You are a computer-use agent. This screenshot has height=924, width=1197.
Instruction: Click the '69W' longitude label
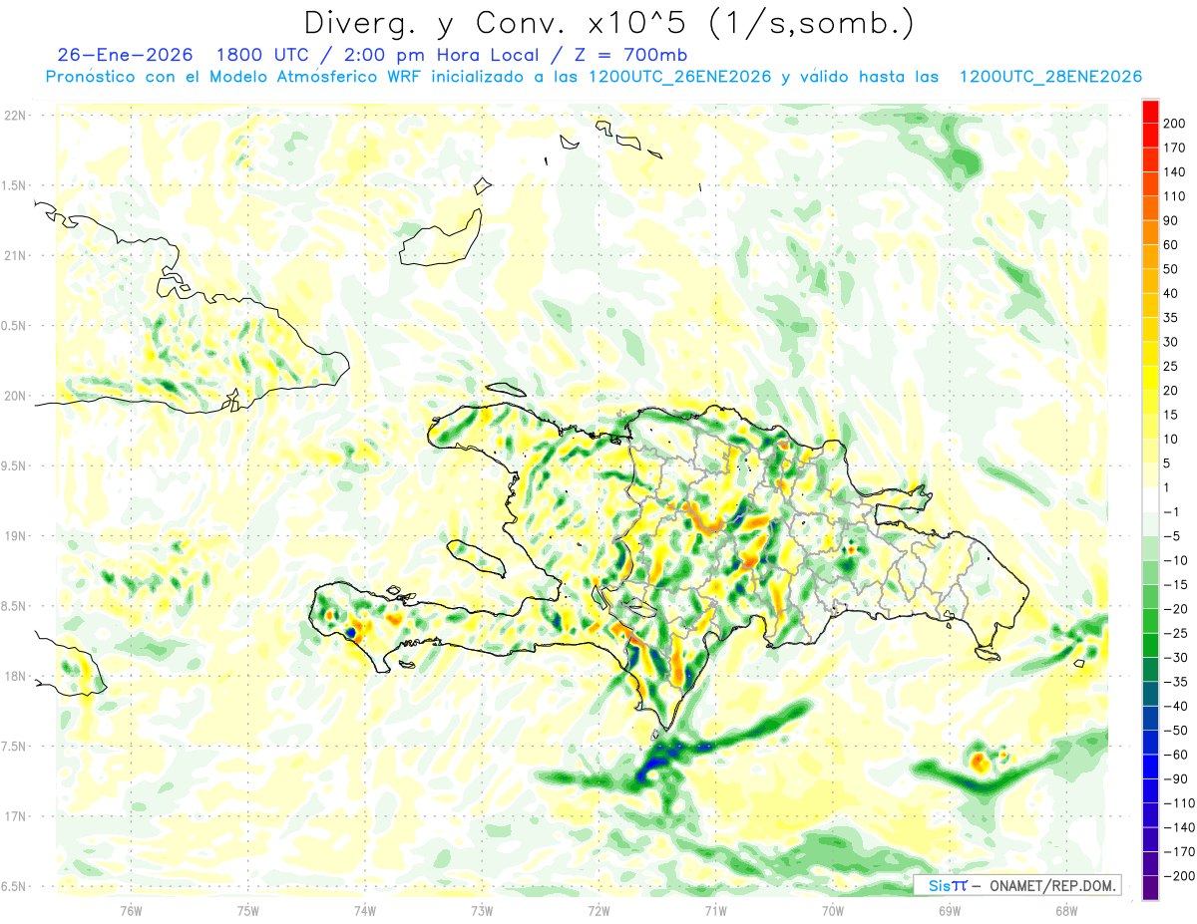[950, 909]
